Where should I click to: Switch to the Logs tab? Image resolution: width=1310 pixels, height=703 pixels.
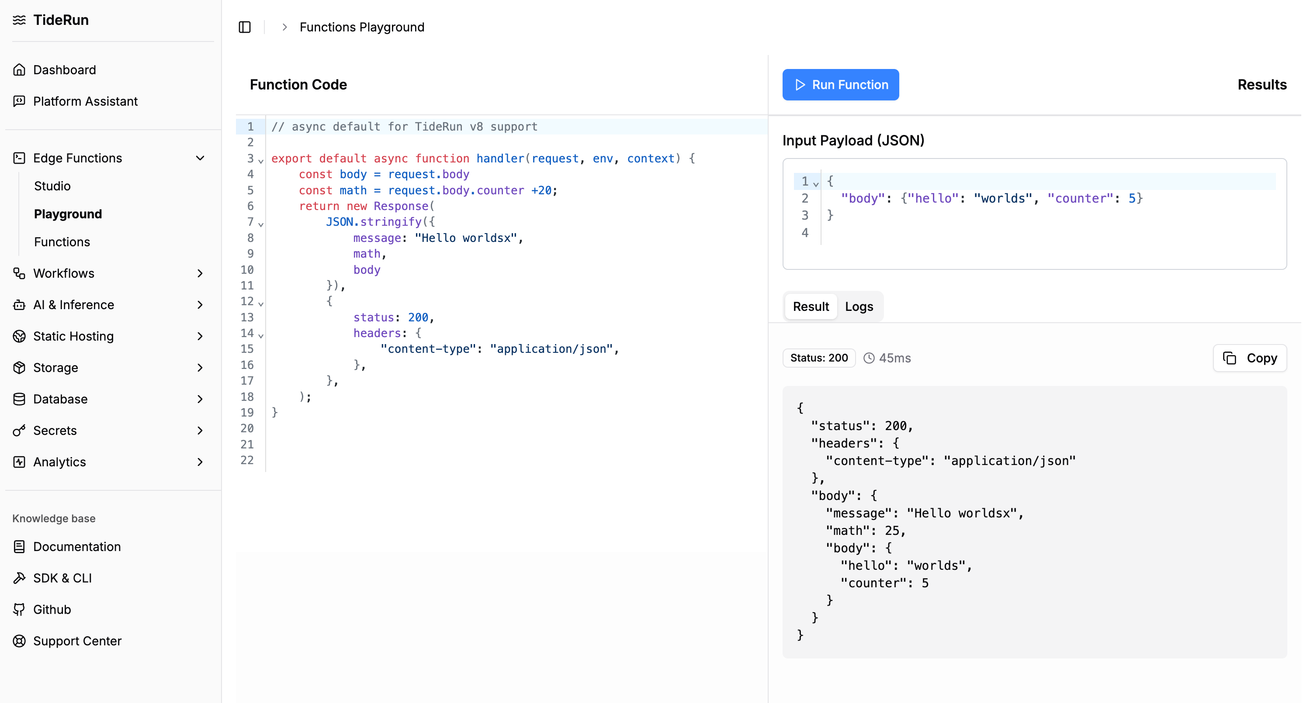point(859,307)
